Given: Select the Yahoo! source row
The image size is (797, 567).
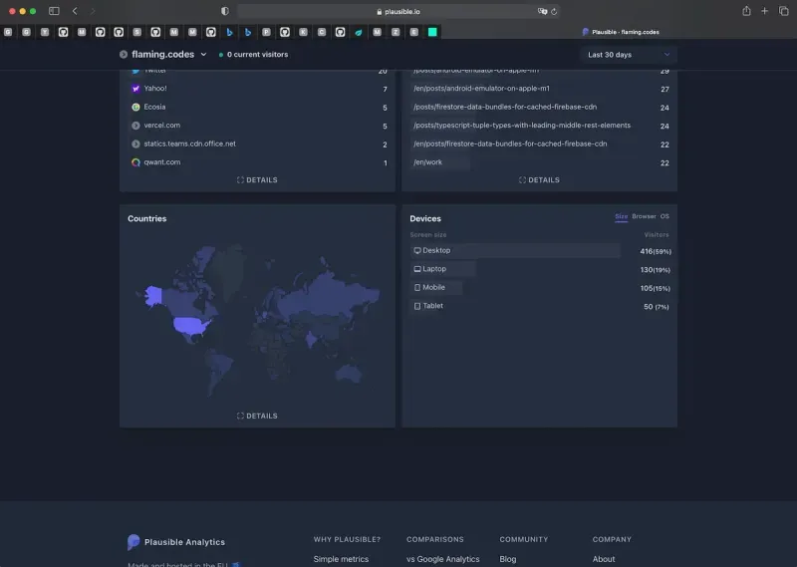Looking at the screenshot, I should point(258,89).
